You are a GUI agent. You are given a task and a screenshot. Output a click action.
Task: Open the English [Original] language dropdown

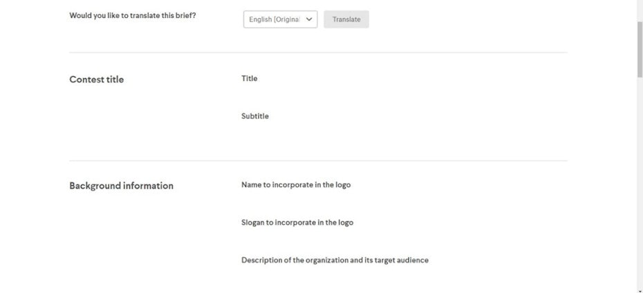pos(274,19)
